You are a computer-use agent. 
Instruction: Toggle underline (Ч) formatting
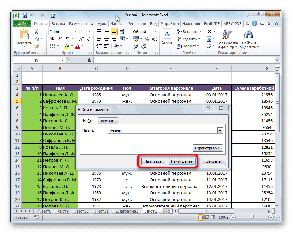click(68, 39)
